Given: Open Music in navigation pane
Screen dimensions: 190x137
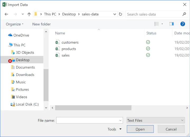Looking at the screenshot, I should [x=21, y=82].
